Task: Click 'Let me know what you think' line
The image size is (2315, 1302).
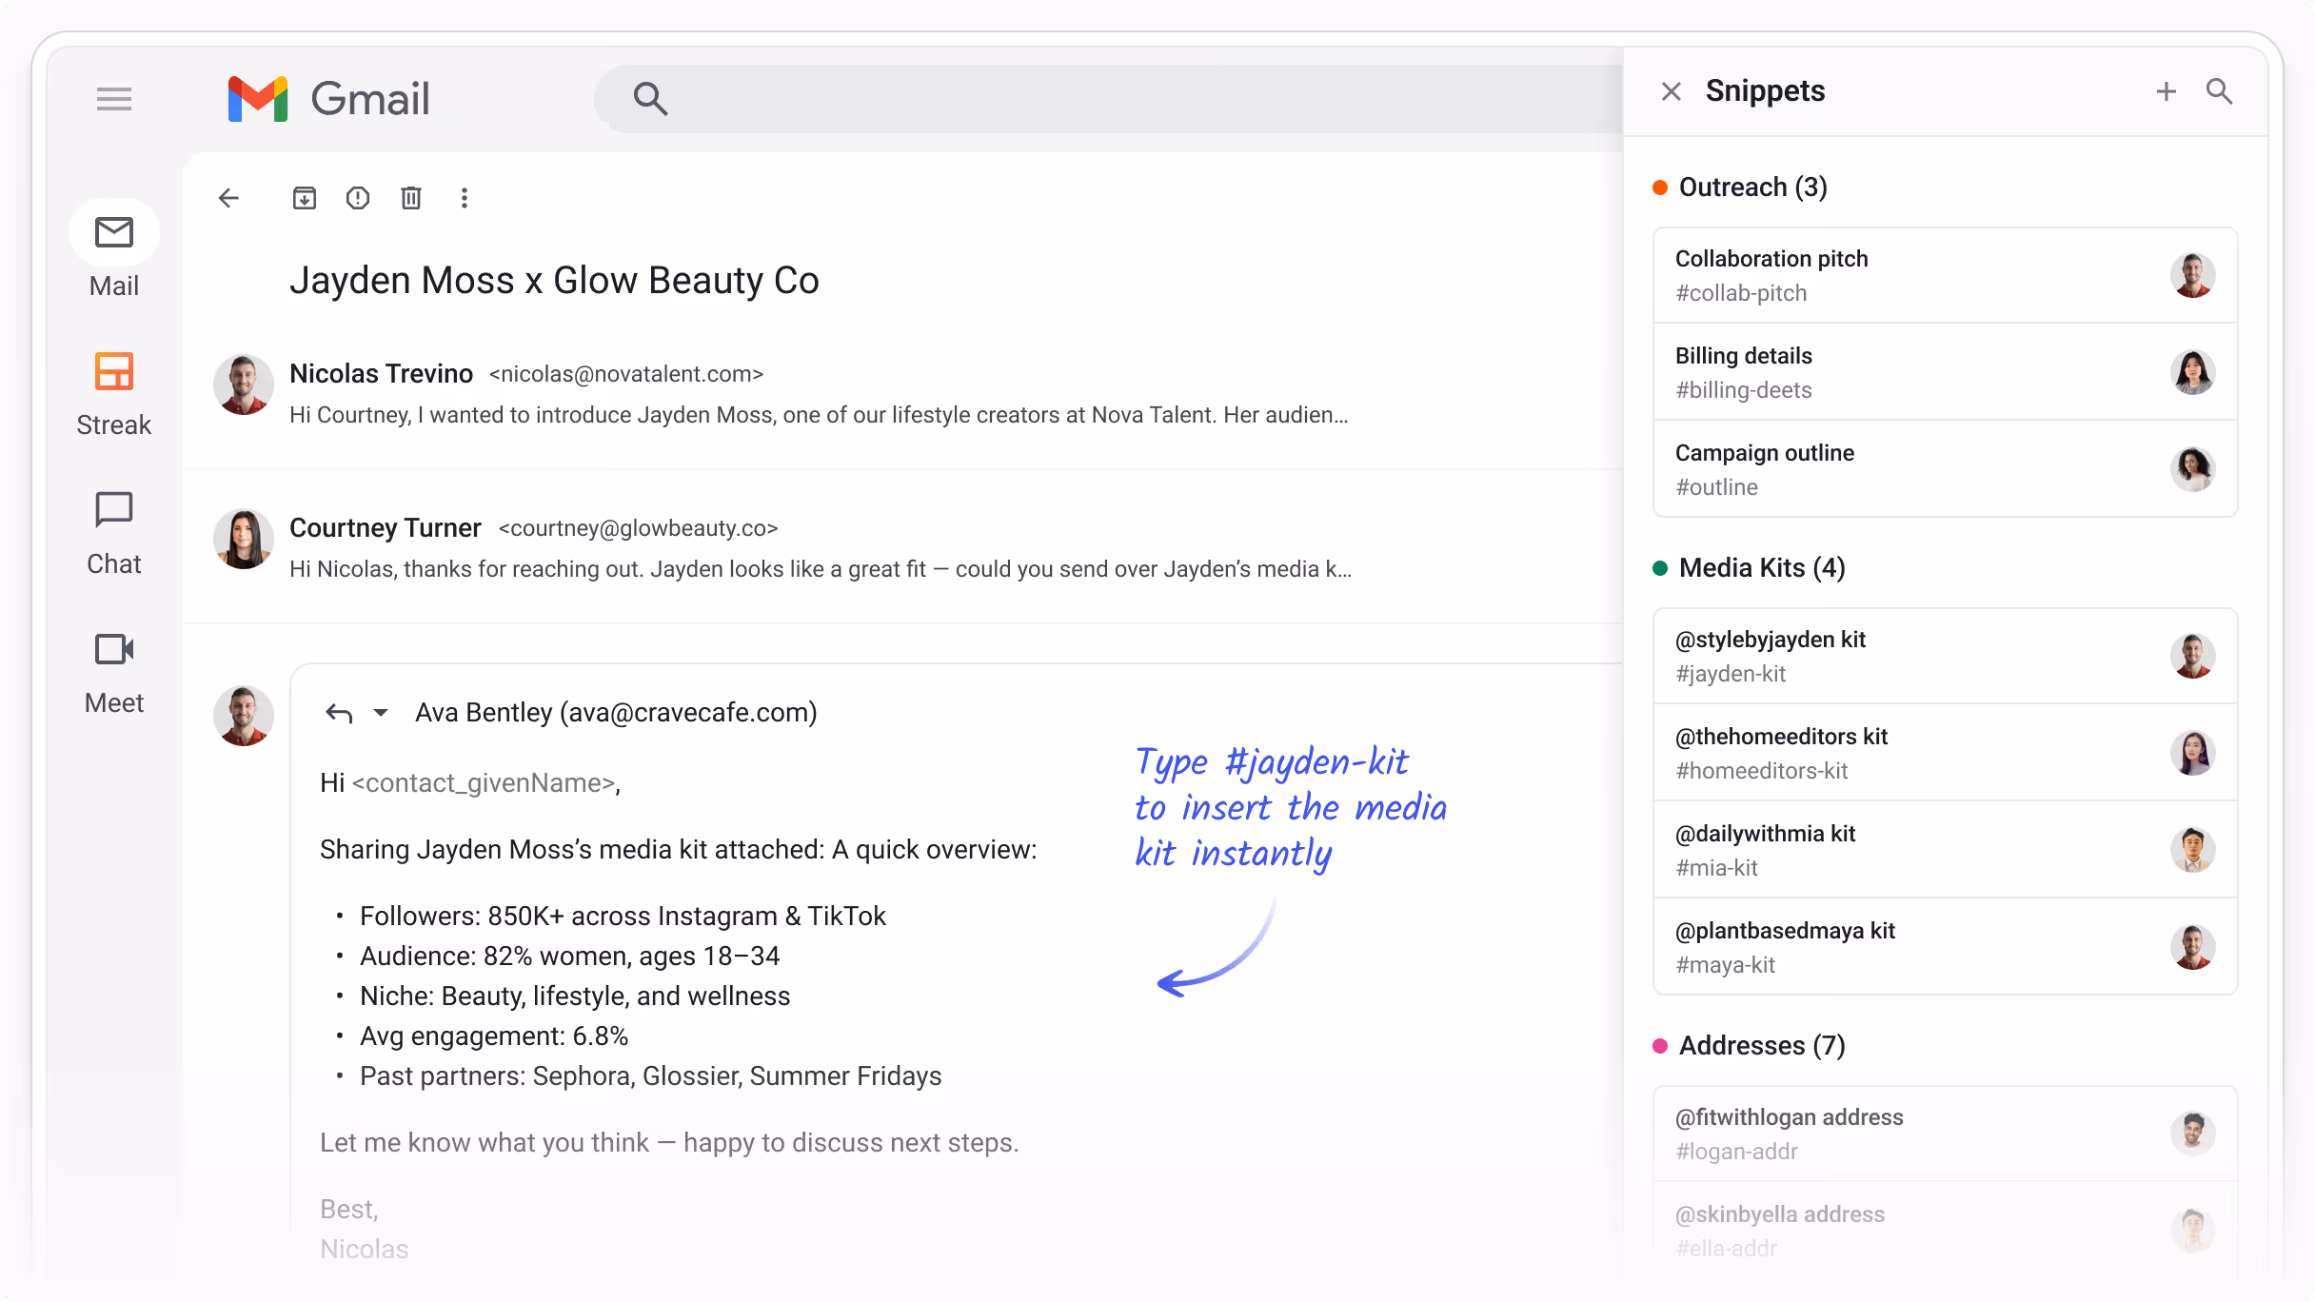Action: (x=669, y=1143)
